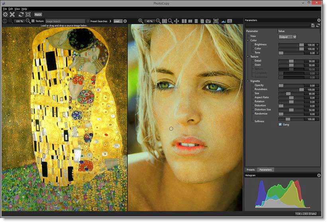This screenshot has width=327, height=222.
Task: Open the Edit menu
Action: point(11,8)
